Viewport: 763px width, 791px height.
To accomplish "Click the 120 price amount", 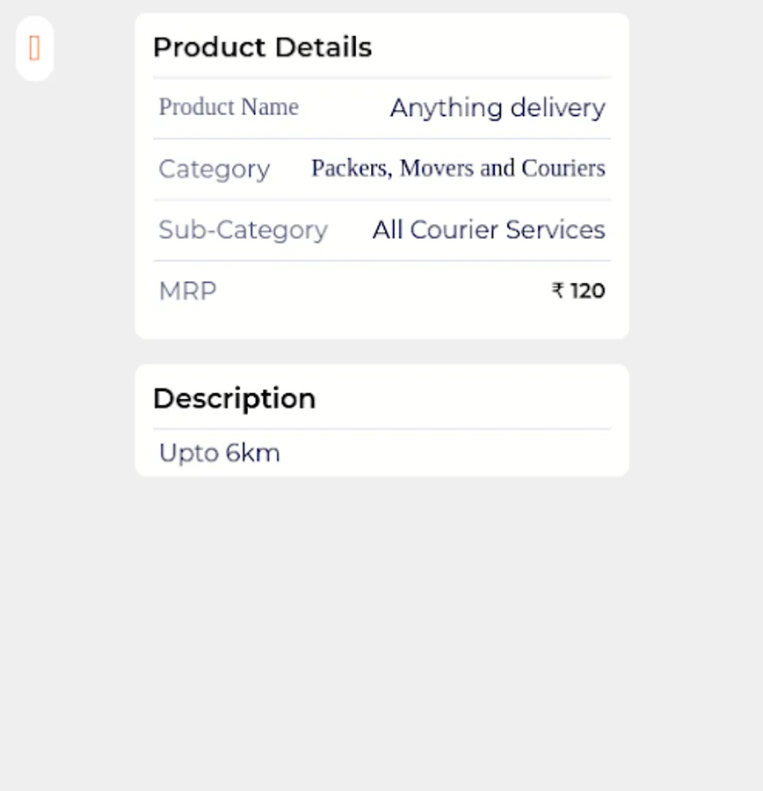I will 588,291.
